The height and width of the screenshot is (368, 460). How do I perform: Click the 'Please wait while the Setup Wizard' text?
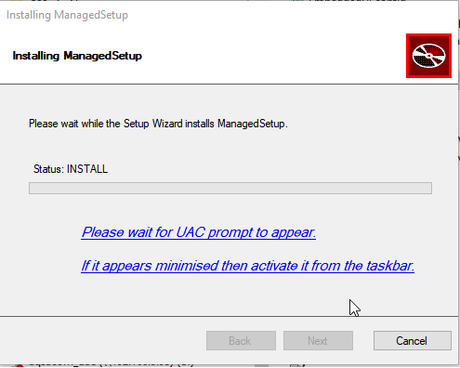coord(158,124)
